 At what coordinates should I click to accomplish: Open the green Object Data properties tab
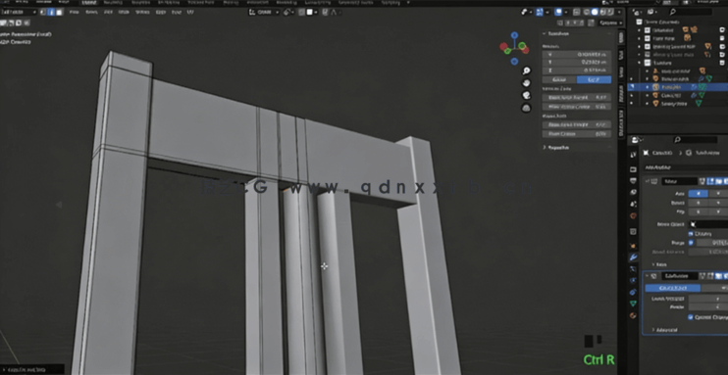[633, 304]
